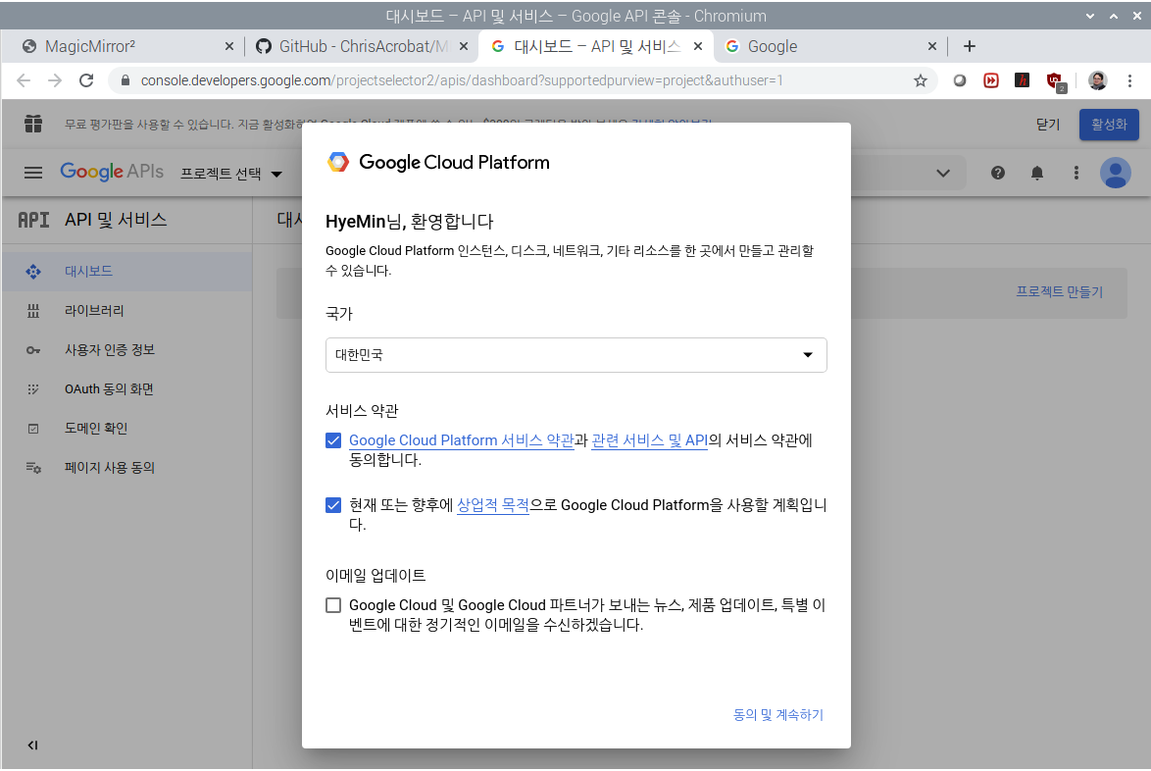Click the black h extension icon
The width and height of the screenshot is (1151, 771).
click(x=1022, y=80)
